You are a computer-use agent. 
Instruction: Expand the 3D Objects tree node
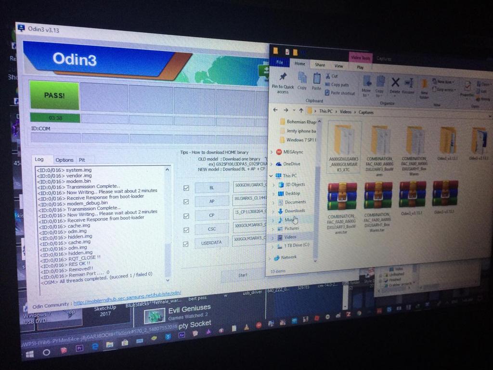tap(273, 185)
